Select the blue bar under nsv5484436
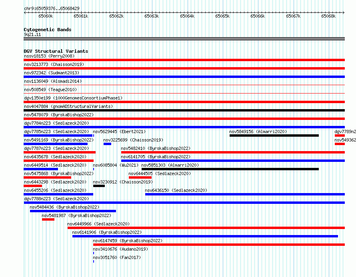356x277 pixels. [x=73, y=211]
